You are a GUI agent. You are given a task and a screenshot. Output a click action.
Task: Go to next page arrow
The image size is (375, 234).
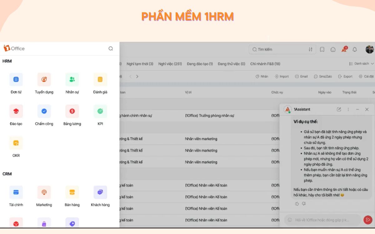pos(137,76)
